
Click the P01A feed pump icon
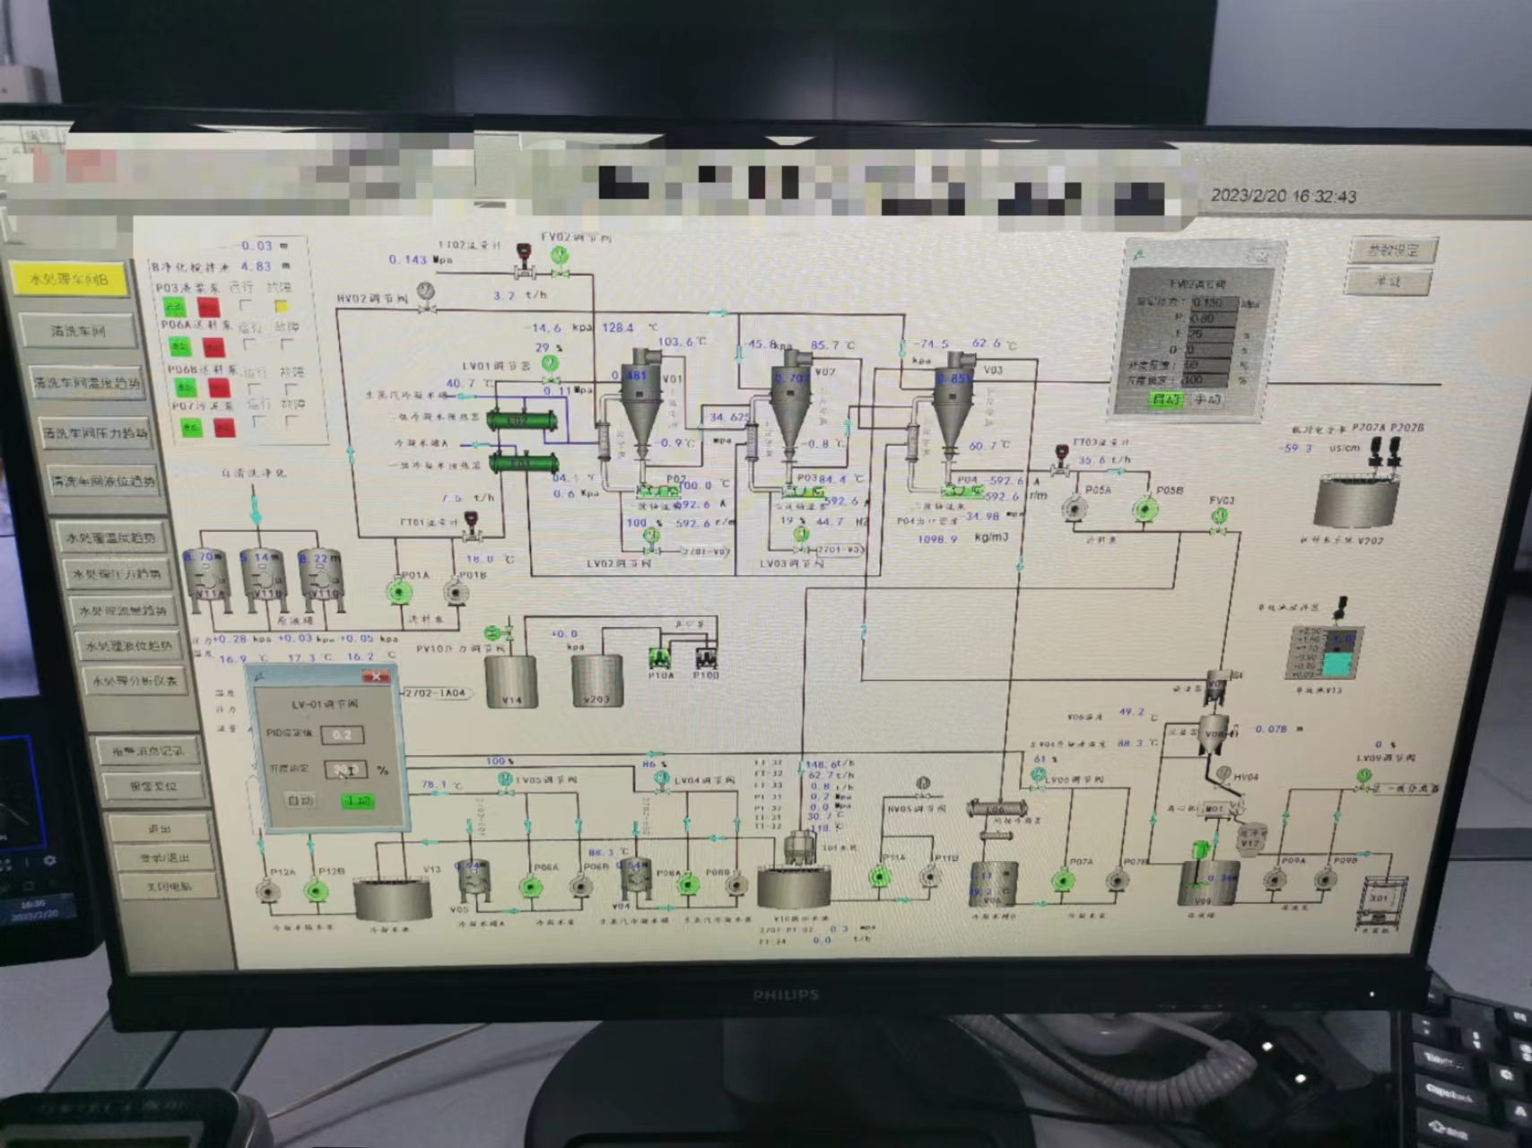[x=399, y=592]
